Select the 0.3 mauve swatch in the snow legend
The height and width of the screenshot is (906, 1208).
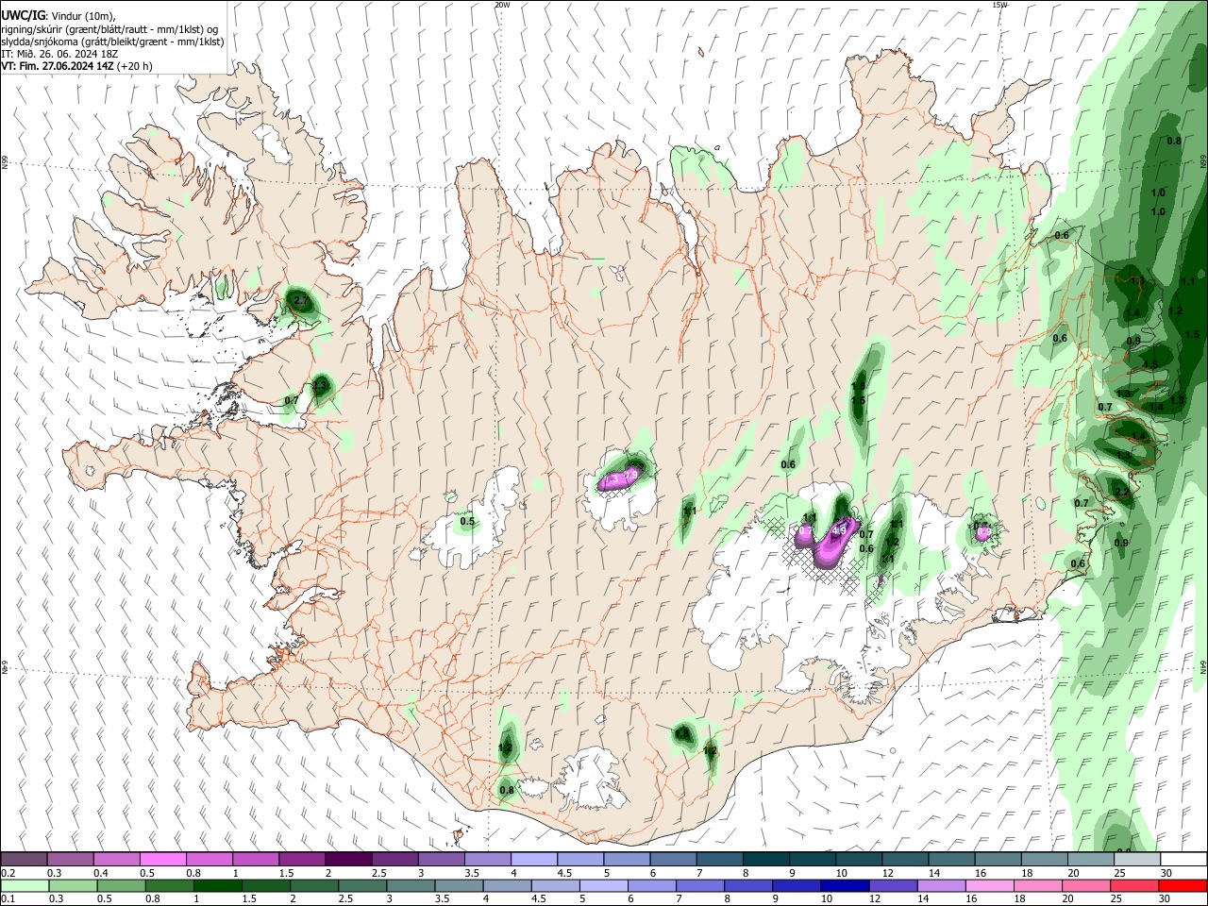click(70, 860)
